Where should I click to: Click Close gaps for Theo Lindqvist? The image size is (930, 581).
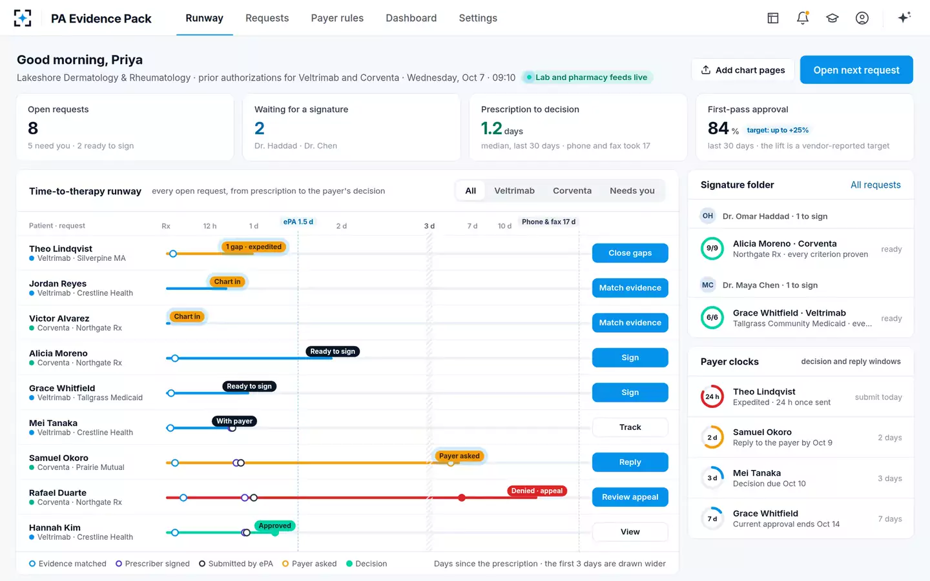pyautogui.click(x=630, y=253)
